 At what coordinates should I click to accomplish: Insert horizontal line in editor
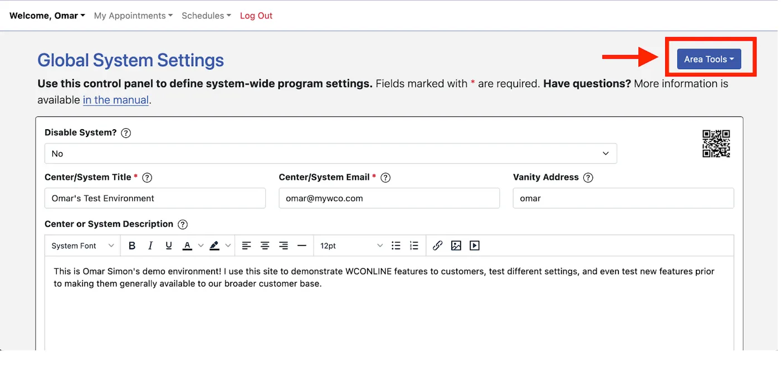coord(302,246)
